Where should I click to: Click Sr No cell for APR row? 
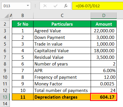pos(23,71)
